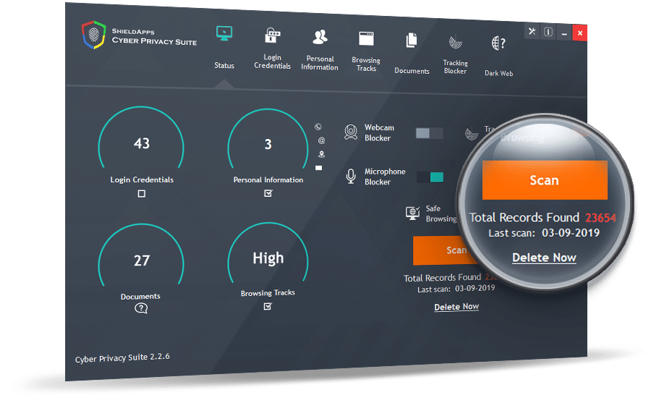Click the Documents pages icon

pos(412,41)
